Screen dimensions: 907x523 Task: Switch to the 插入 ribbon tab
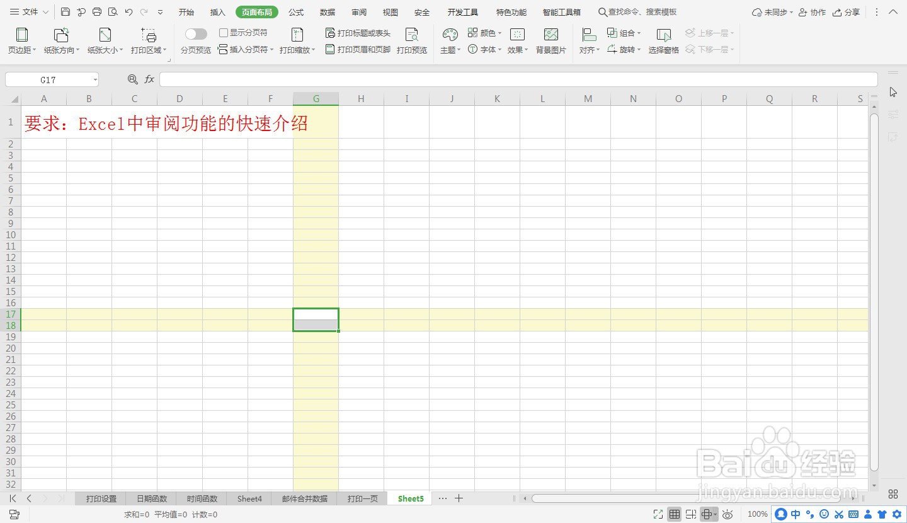218,12
